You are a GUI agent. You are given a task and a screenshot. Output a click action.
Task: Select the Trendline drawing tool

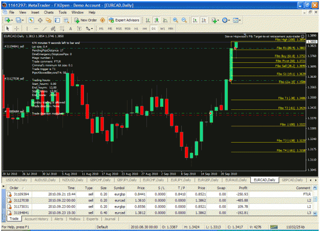point(45,29)
